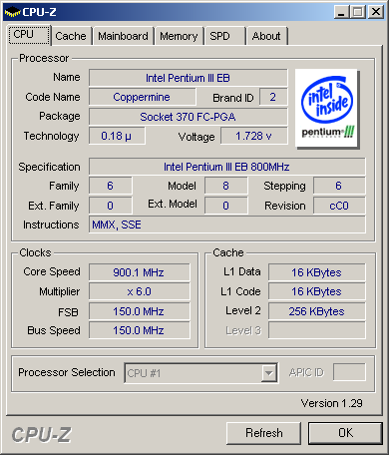Minimize the CPU-Z window
This screenshot has width=389, height=455.
coord(341,12)
